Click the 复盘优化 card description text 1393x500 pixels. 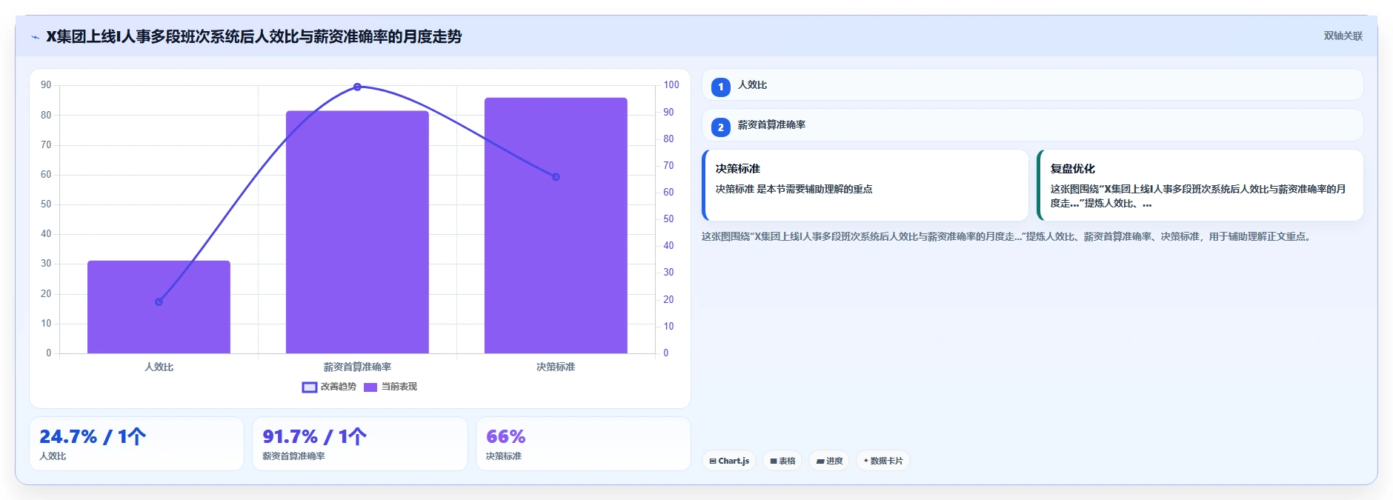(x=1198, y=196)
